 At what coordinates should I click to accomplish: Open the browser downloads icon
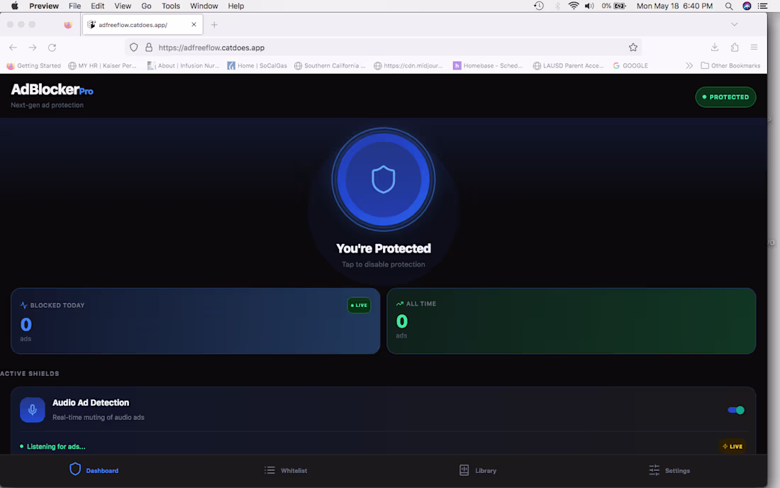(x=715, y=48)
